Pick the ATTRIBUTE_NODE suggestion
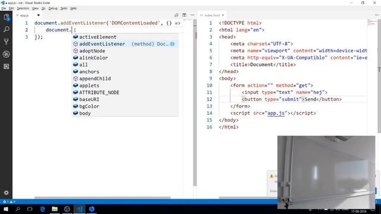 (x=125, y=93)
